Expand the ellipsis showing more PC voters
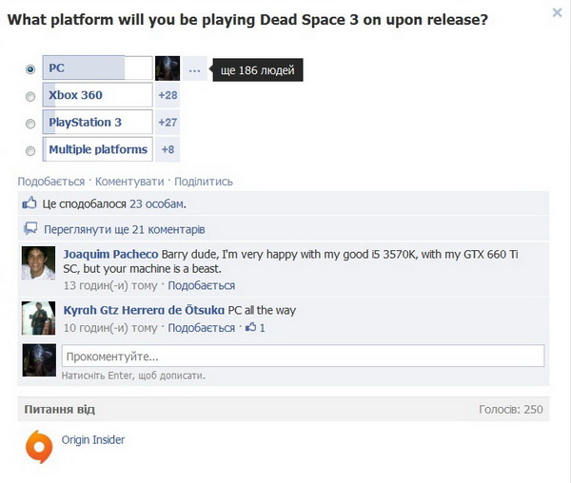 point(195,68)
